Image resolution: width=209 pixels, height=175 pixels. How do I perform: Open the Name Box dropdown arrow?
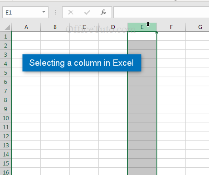click(44, 12)
